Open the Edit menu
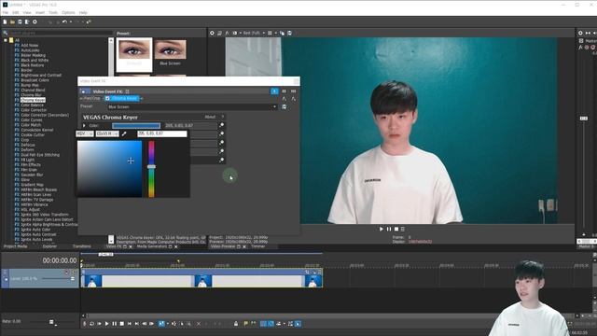Screen dimensions: 597x336 pos(15,12)
